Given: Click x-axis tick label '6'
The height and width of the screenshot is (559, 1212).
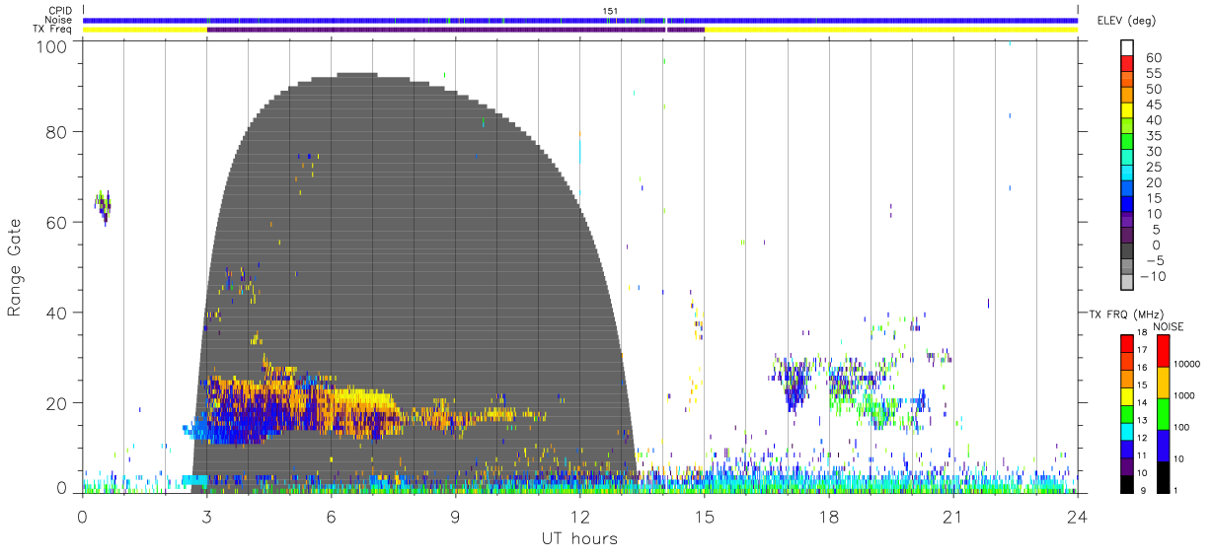Looking at the screenshot, I should [332, 516].
